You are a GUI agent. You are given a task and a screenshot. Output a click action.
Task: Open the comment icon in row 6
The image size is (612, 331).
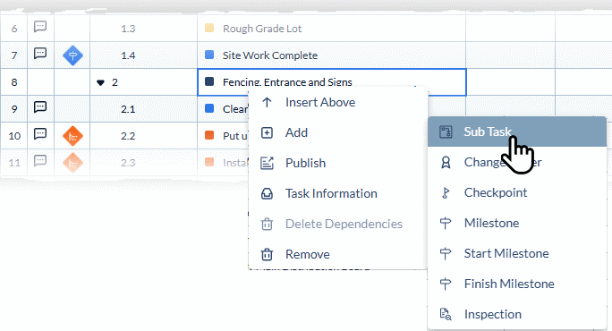[40, 27]
